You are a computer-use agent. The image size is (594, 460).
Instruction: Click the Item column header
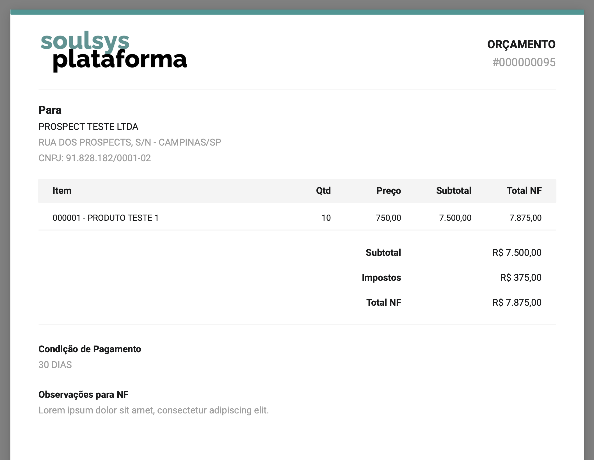62,191
